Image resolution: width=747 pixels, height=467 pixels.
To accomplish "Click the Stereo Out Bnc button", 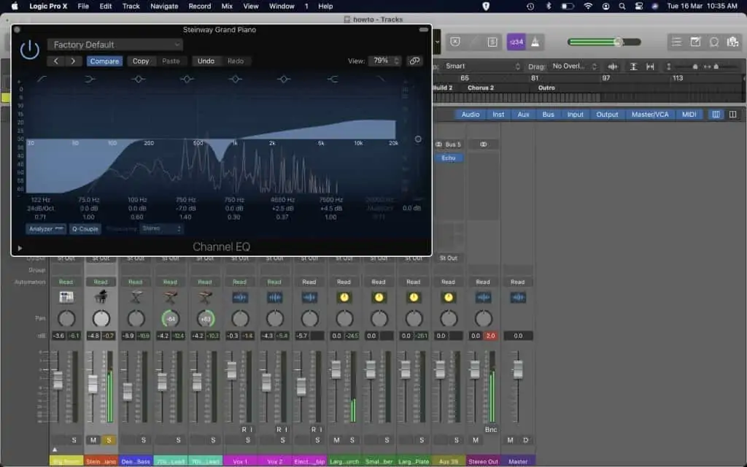I will pos(491,430).
